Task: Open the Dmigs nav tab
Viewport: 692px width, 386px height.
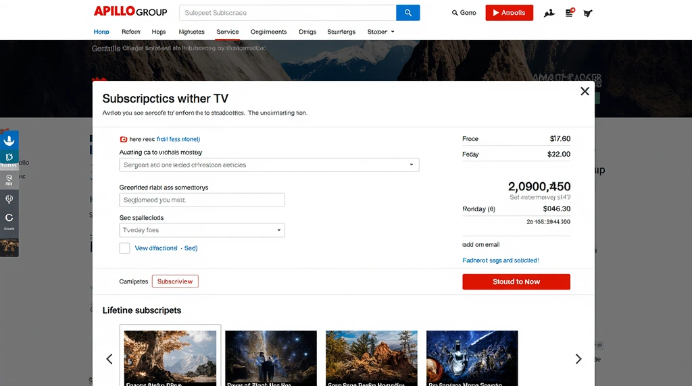Action: [307, 32]
